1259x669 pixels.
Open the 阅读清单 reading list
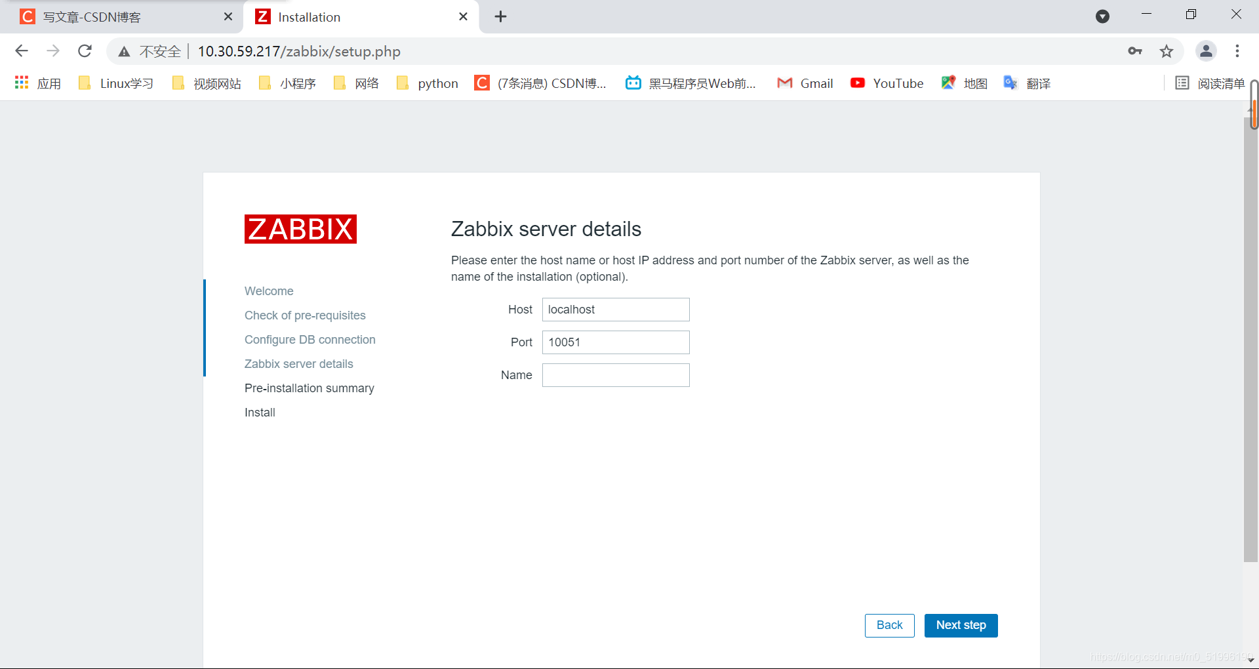(x=1210, y=83)
